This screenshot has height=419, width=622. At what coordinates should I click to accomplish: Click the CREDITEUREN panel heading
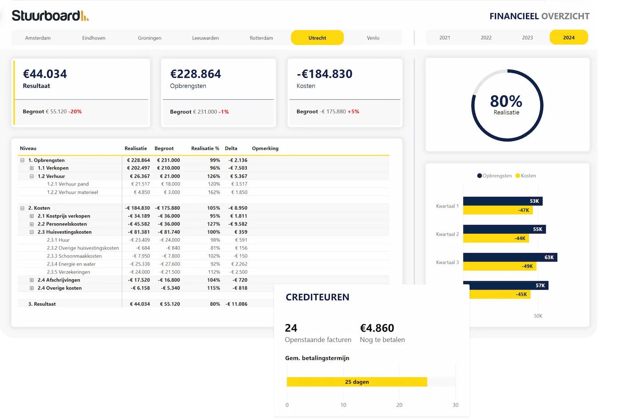tap(318, 297)
